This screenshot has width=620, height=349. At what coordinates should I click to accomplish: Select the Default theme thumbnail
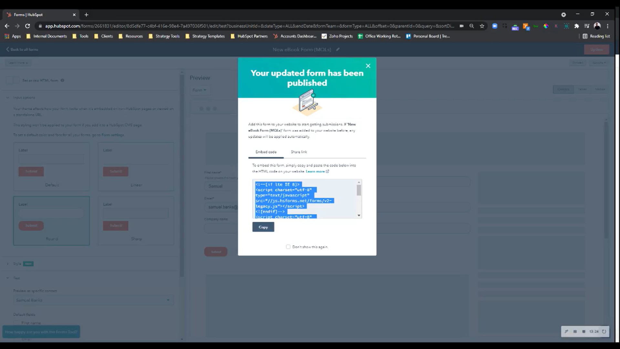(52, 167)
